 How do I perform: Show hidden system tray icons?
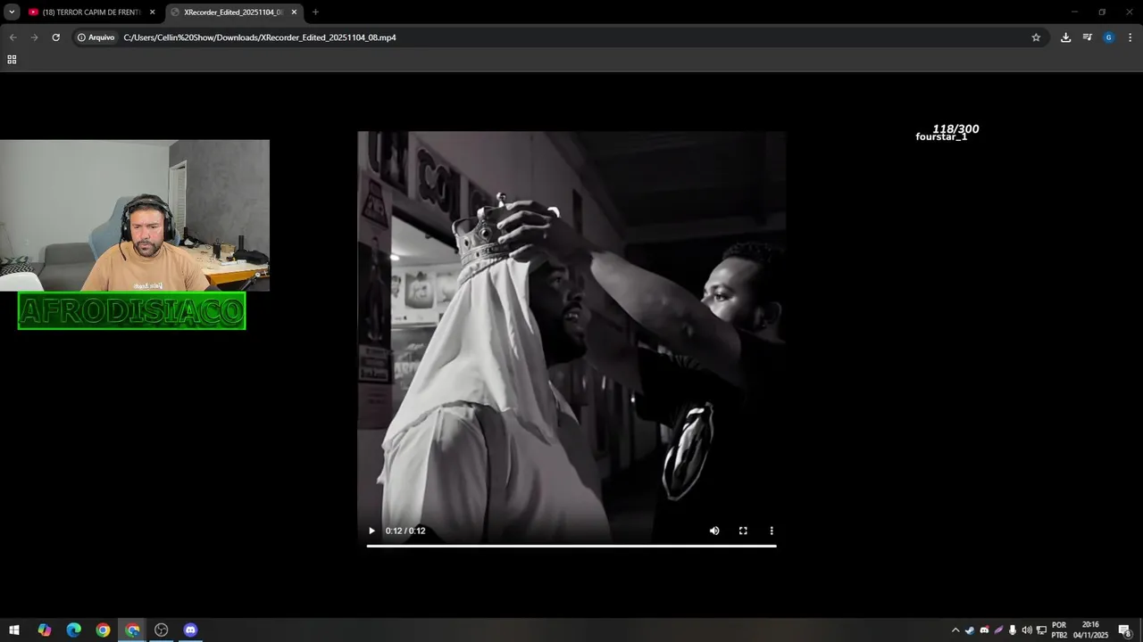pos(955,630)
